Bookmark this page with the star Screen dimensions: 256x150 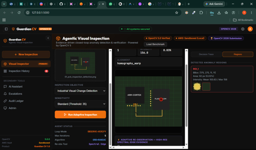(177, 13)
